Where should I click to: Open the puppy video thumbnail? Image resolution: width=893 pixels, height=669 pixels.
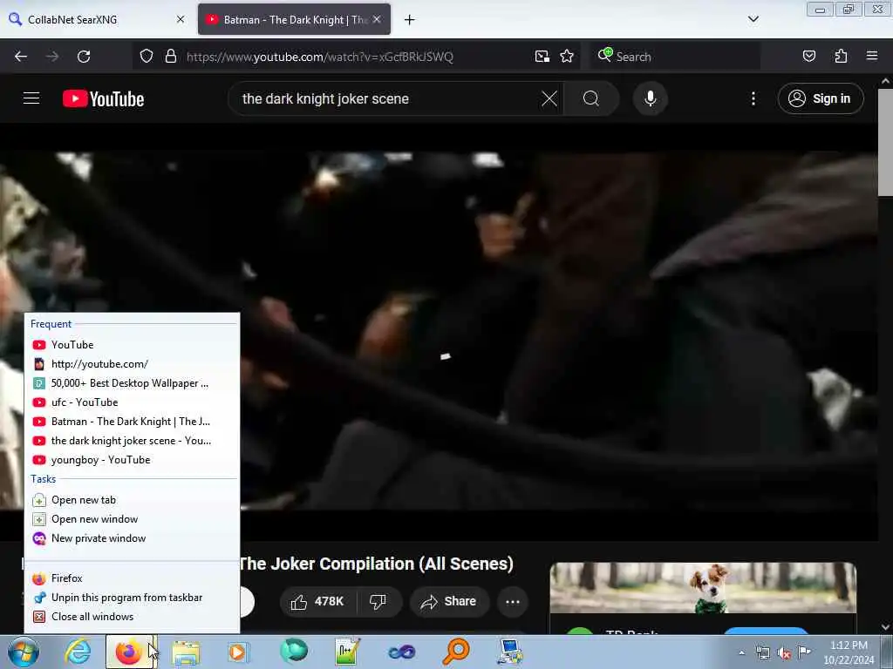coord(703,588)
